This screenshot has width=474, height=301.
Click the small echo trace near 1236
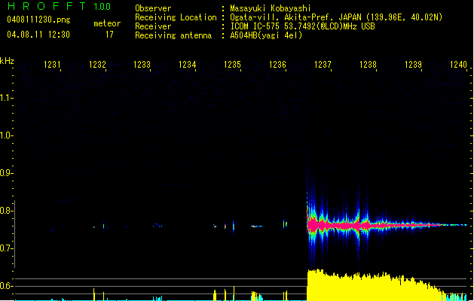point(285,224)
